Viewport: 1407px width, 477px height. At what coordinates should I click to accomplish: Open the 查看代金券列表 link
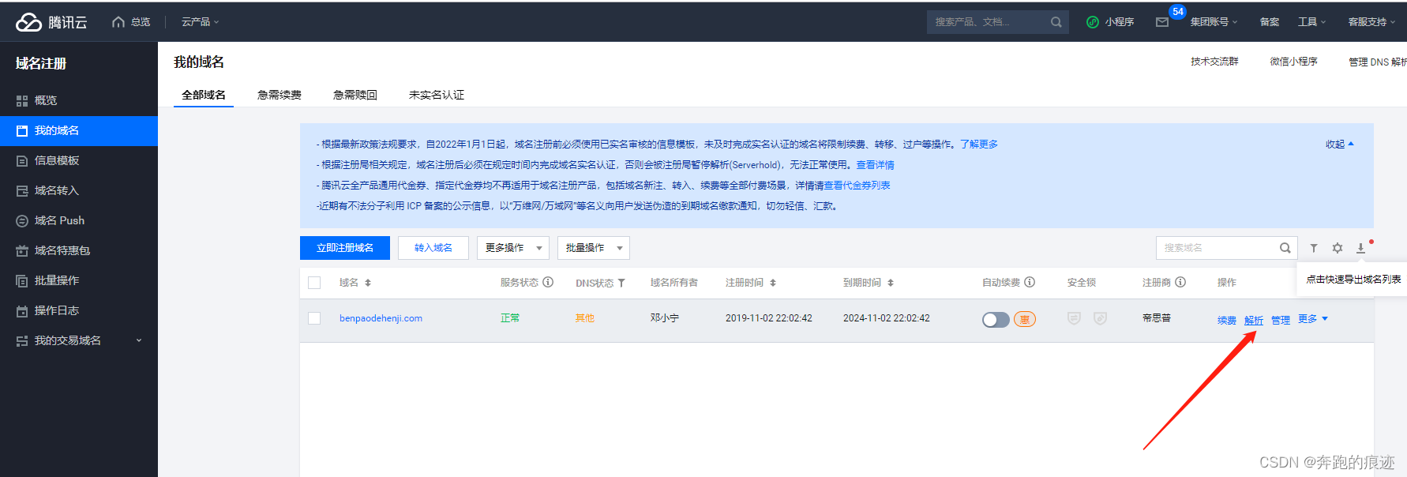[x=857, y=186]
